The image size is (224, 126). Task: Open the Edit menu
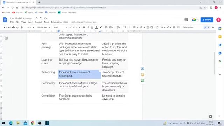coord(17,22)
